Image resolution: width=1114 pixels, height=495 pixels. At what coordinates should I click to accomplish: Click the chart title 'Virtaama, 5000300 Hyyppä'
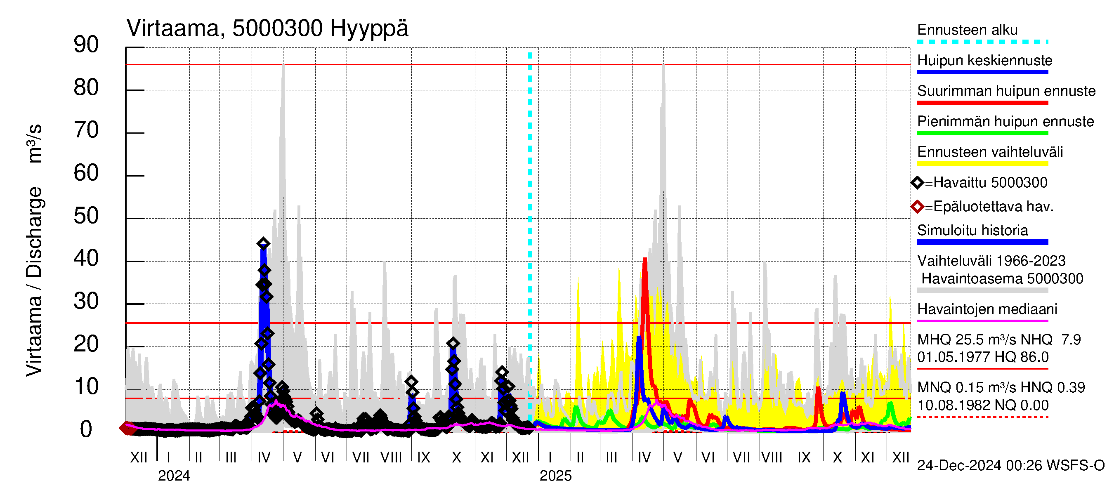(267, 28)
